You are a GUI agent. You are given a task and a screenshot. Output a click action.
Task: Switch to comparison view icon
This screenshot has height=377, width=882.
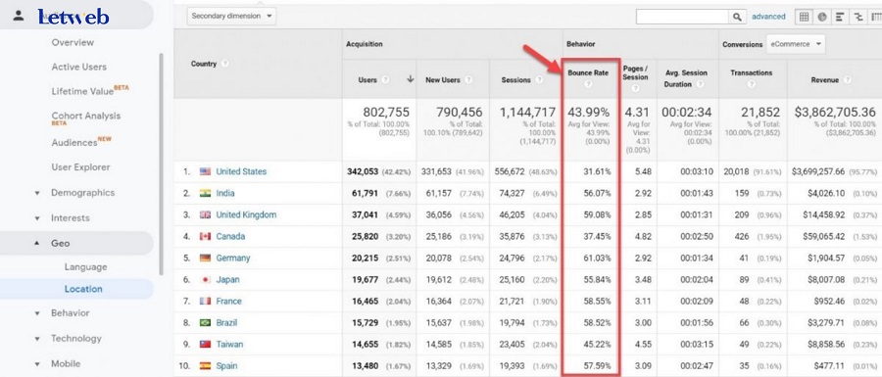click(857, 17)
